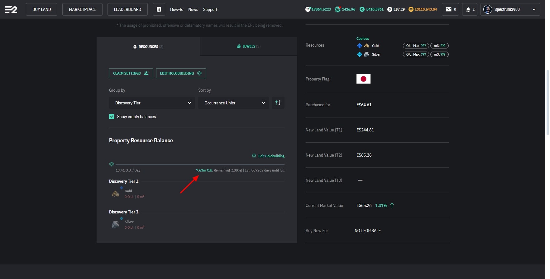
Task: Click the Edit Holobuilding text link
Action: [x=271, y=156]
